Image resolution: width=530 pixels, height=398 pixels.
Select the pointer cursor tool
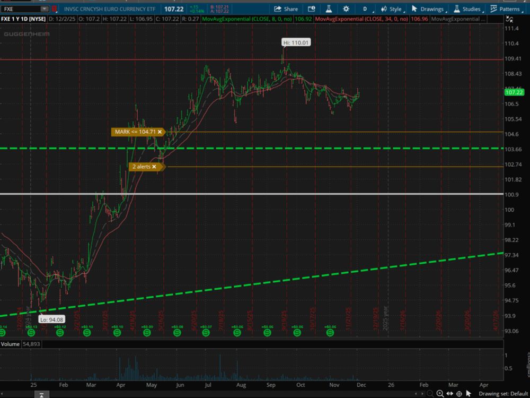(x=469, y=393)
